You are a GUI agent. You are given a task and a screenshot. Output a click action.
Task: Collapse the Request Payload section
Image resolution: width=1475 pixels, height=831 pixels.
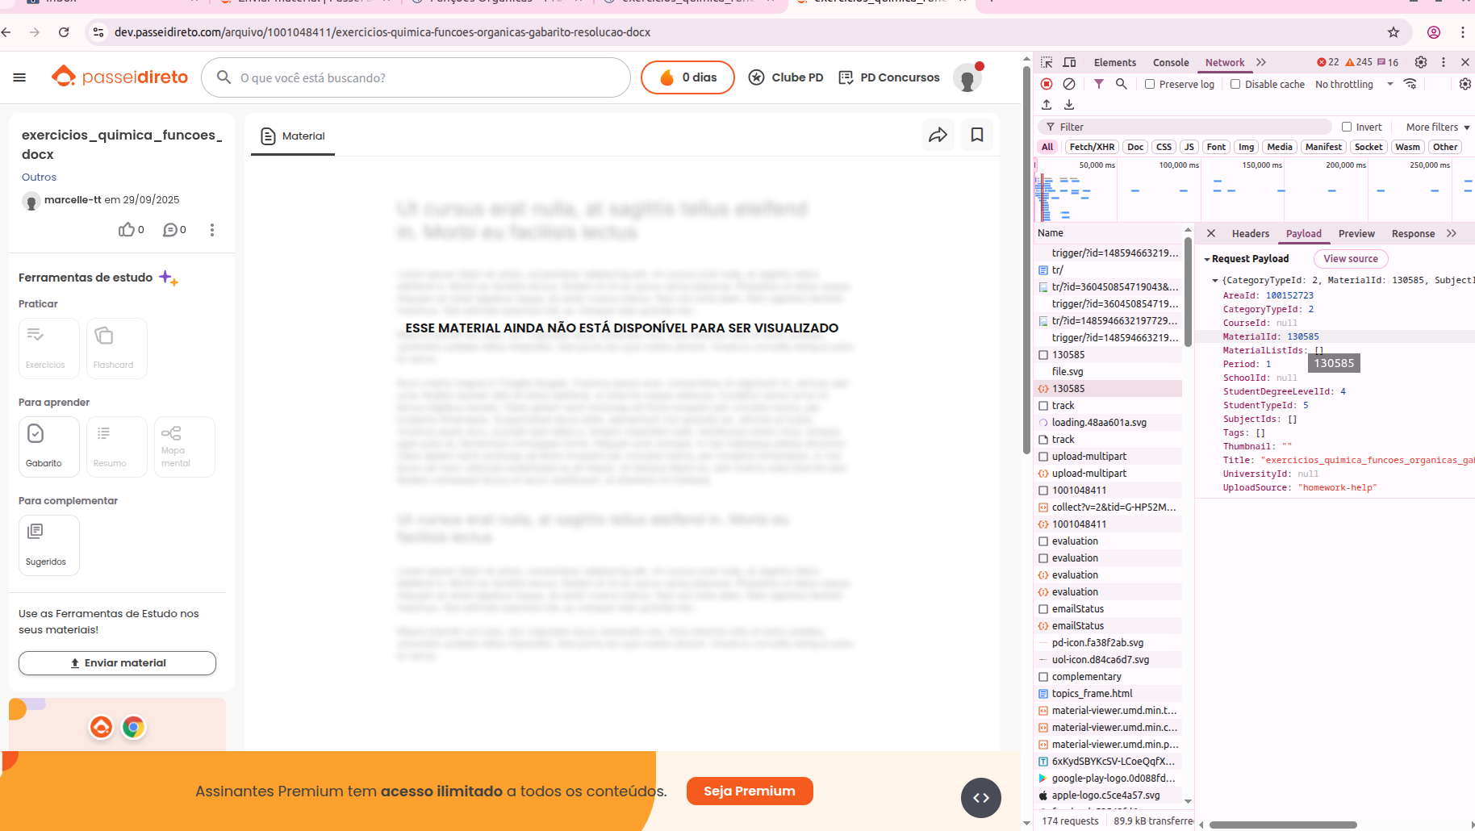click(1207, 259)
